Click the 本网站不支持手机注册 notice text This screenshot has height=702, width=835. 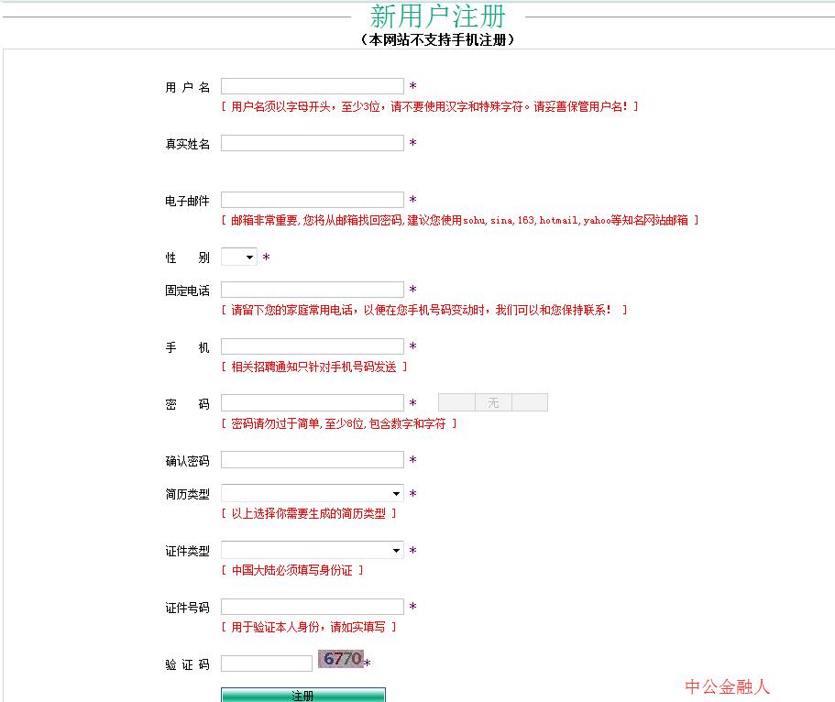438,40
